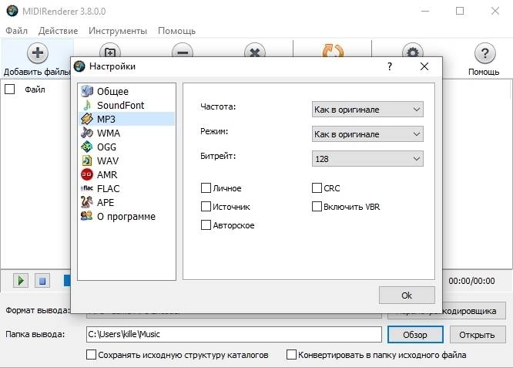The width and height of the screenshot is (513, 368).
Task: Select the MP3 settings category
Action: click(x=126, y=119)
